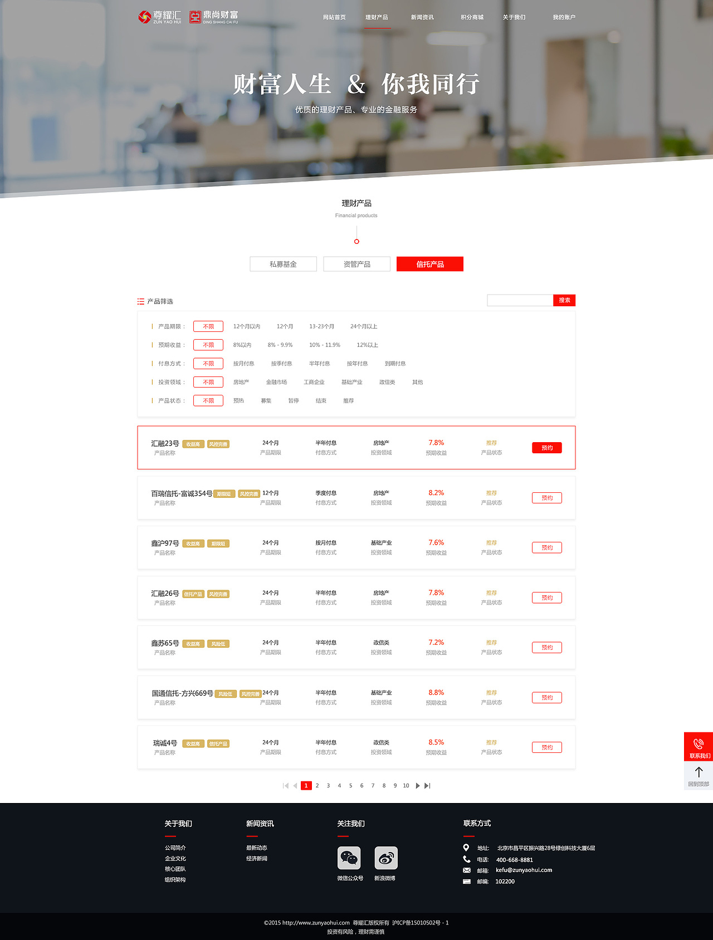Filter investment field by 政信类
Screen dimensions: 713x940
(387, 382)
